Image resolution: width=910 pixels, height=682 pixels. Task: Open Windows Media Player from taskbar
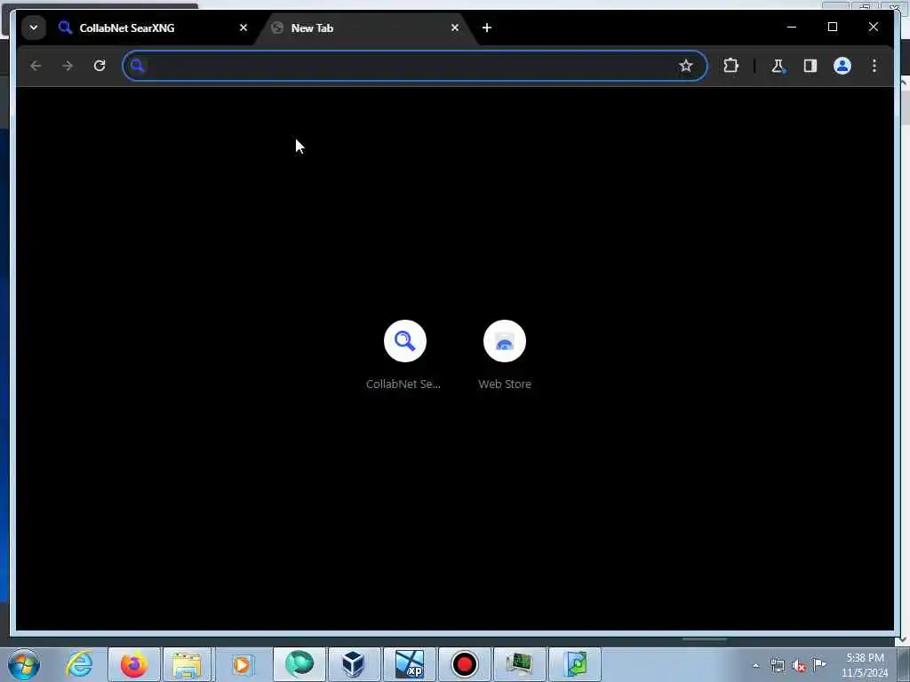click(243, 664)
